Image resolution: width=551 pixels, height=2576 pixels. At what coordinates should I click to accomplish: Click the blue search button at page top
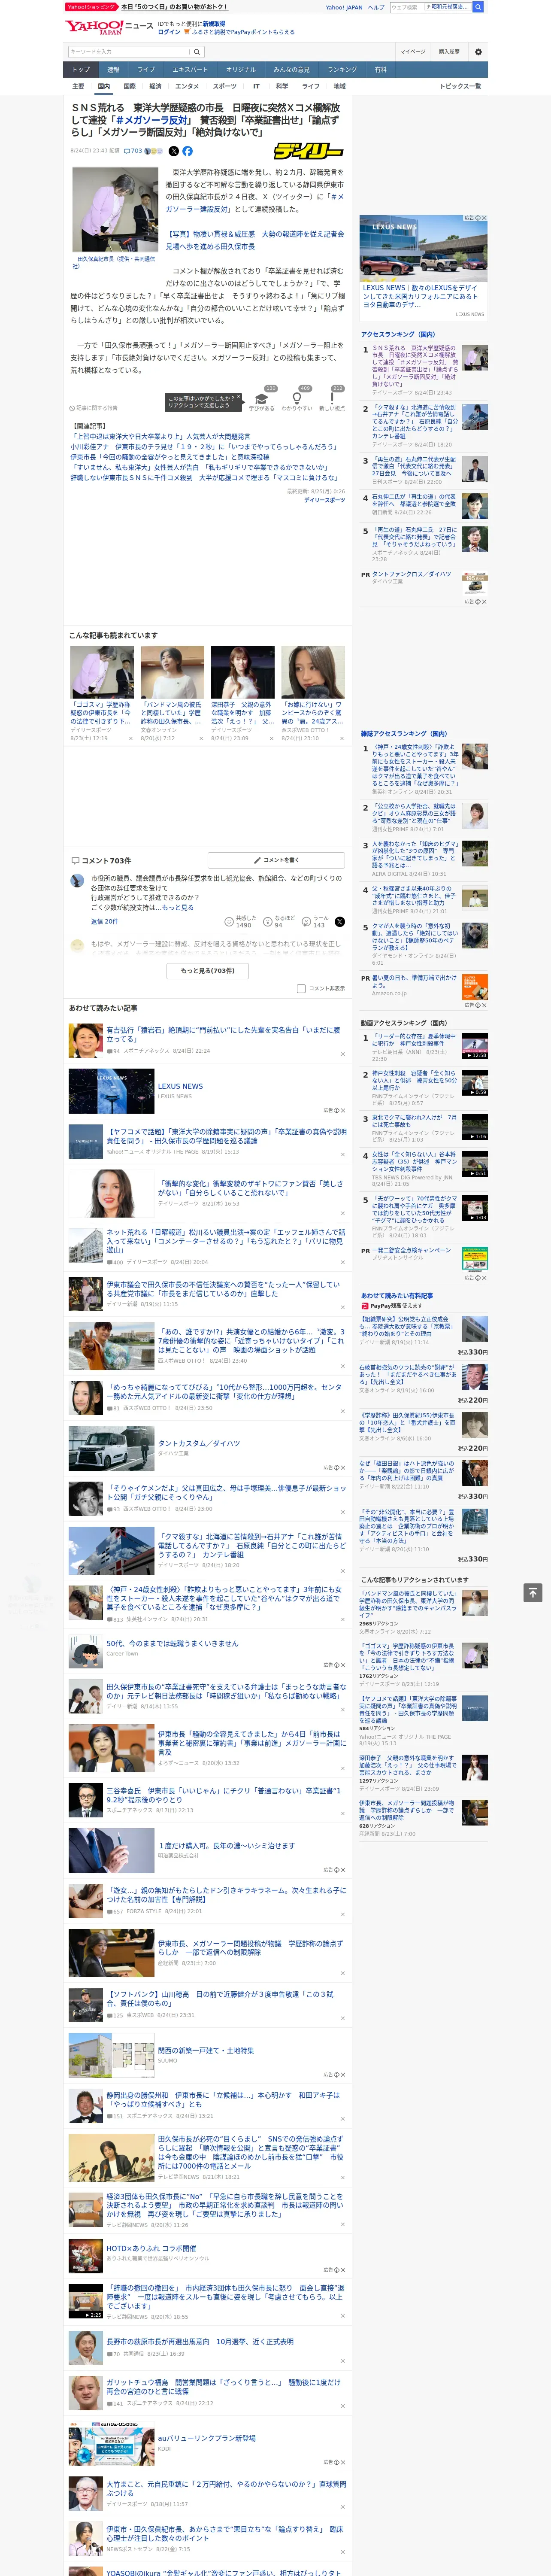pyautogui.click(x=478, y=7)
